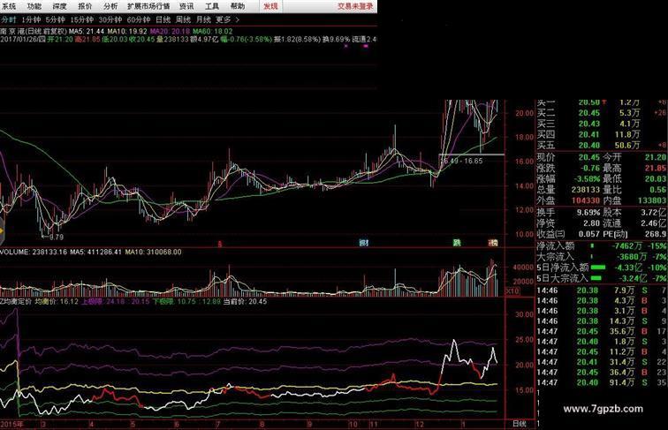Open the 分析 menu
The width and height of the screenshot is (668, 430).
(110, 6)
